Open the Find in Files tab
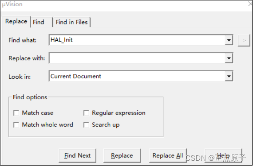 click(71, 22)
